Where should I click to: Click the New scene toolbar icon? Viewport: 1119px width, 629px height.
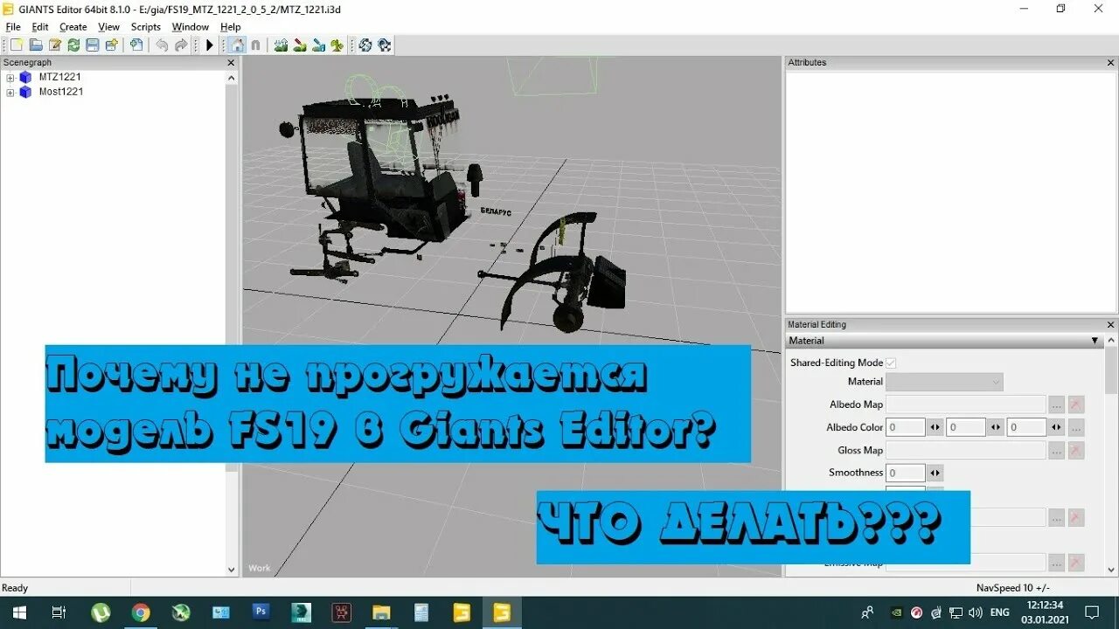(17, 45)
